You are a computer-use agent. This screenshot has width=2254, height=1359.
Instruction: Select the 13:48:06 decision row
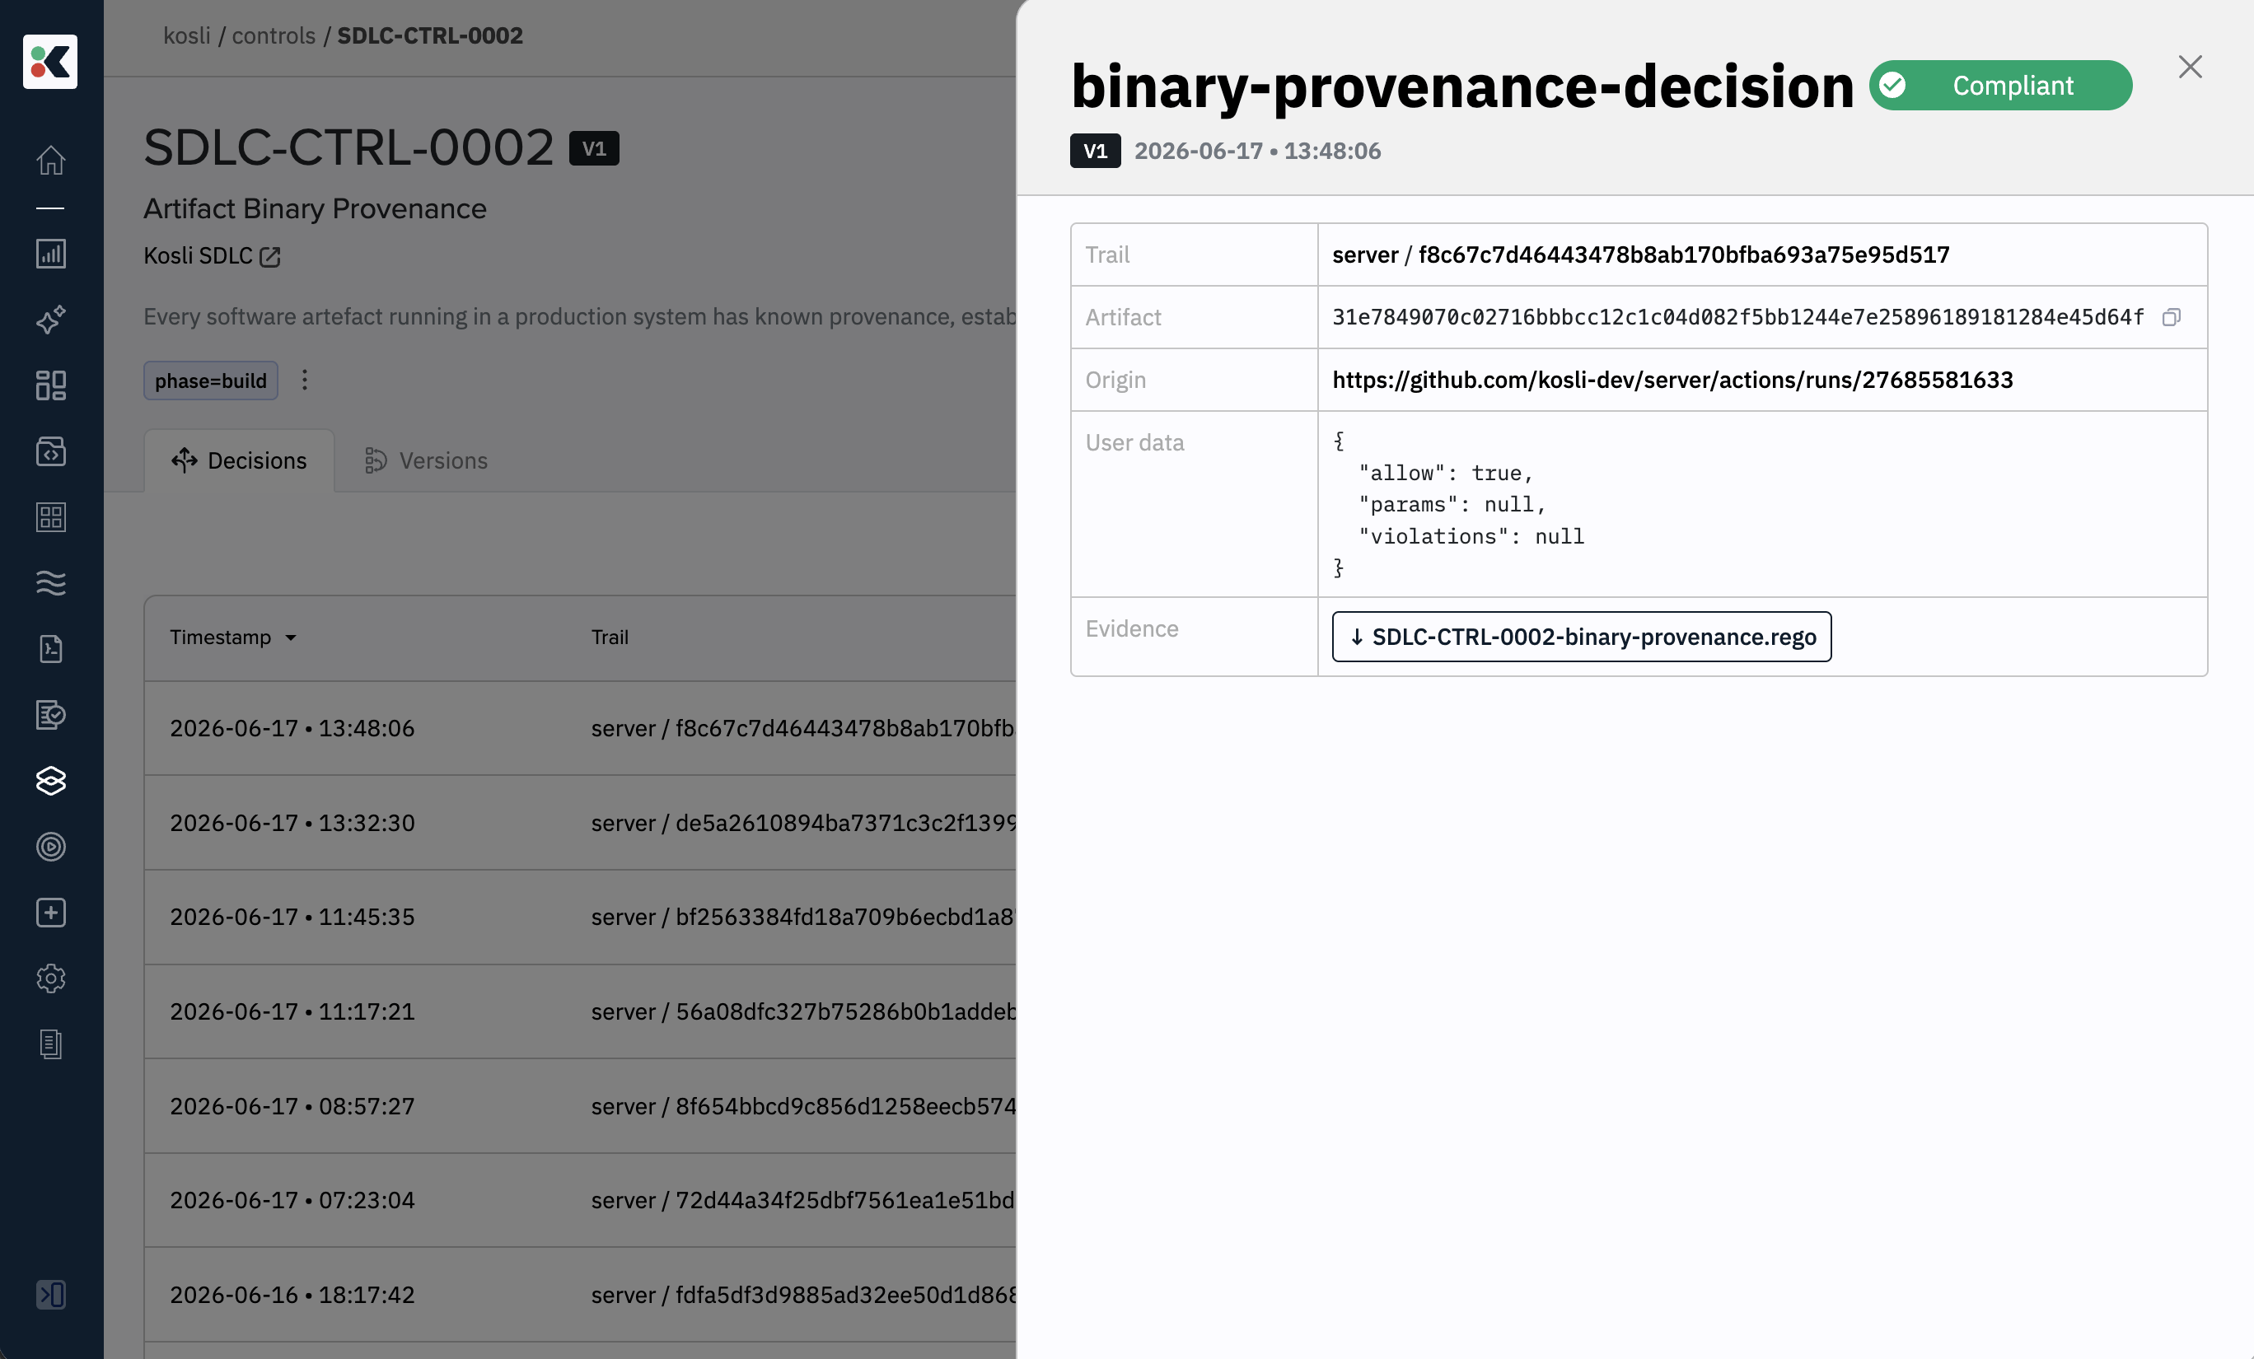click(x=580, y=728)
